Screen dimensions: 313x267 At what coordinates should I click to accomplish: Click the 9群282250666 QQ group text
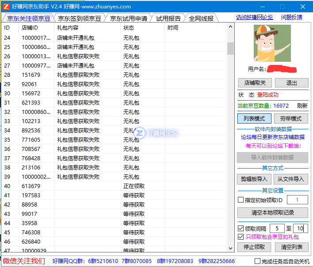[217, 261]
